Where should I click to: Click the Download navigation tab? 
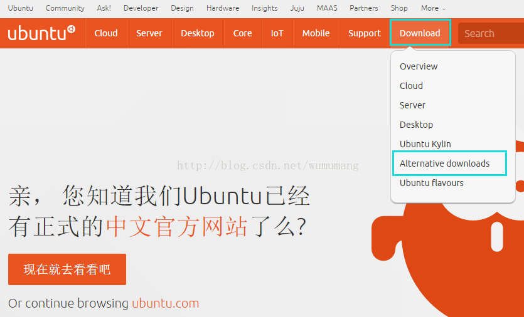420,33
